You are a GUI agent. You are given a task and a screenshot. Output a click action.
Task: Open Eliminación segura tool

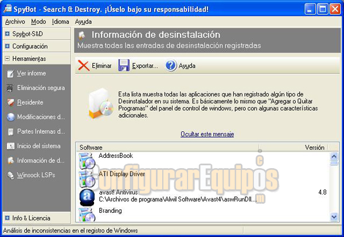coord(41,88)
